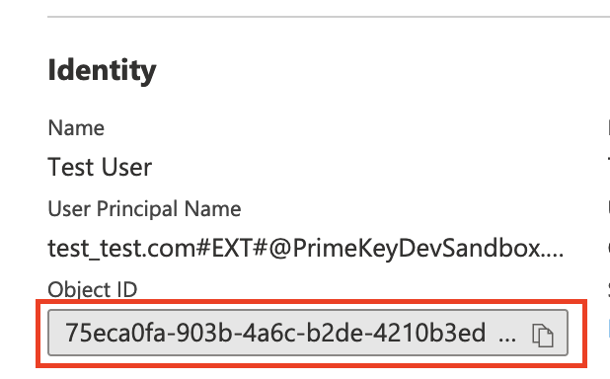This screenshot has width=610, height=379.
Task: Click the Identity section heading
Action: click(x=102, y=71)
